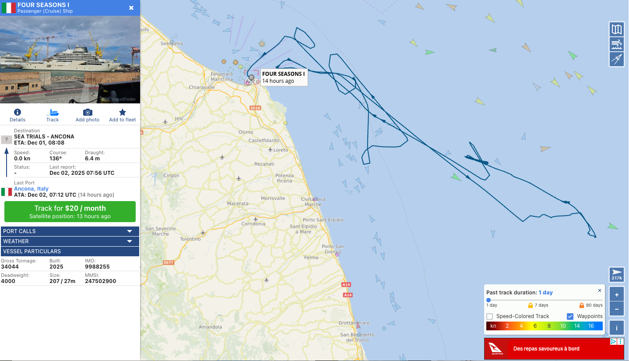Expand the WEATHER section

tap(70, 241)
